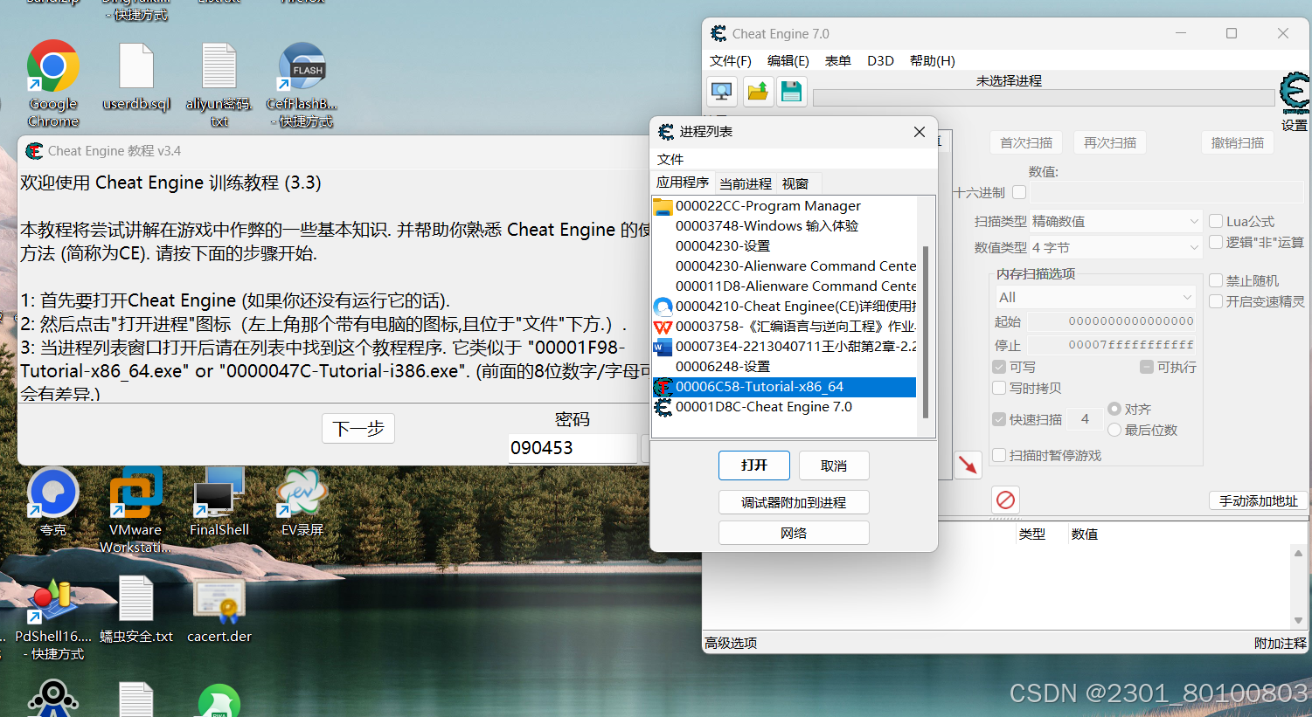
Task: Select the 对齐 radio button
Action: [1114, 409]
